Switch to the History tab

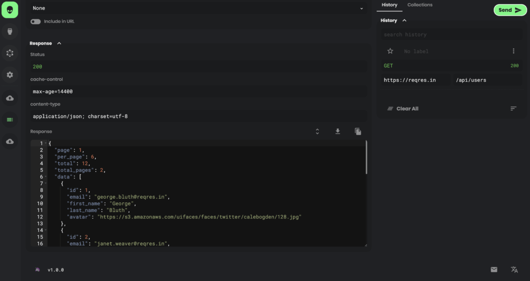389,5
